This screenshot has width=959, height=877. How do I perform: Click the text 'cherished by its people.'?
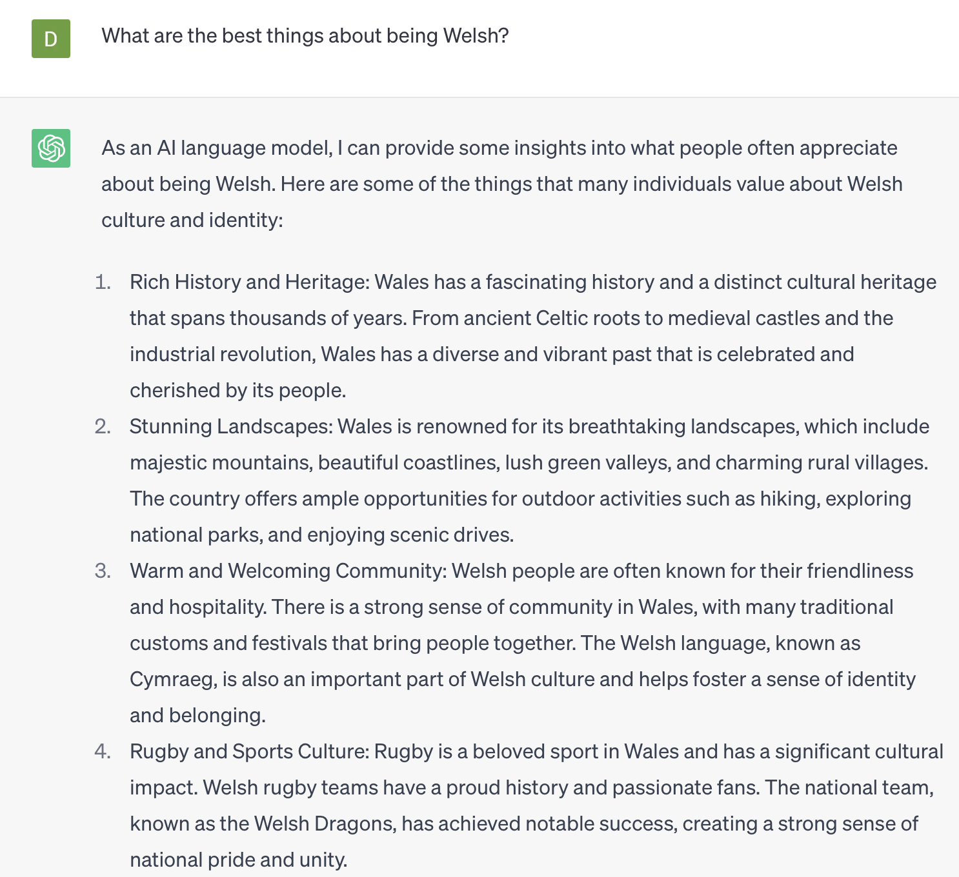coord(238,390)
